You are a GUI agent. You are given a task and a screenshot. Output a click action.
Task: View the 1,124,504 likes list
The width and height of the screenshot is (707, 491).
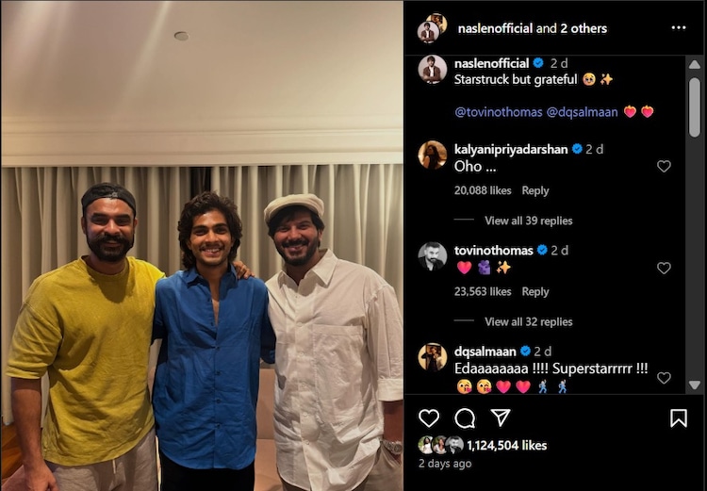(x=507, y=446)
